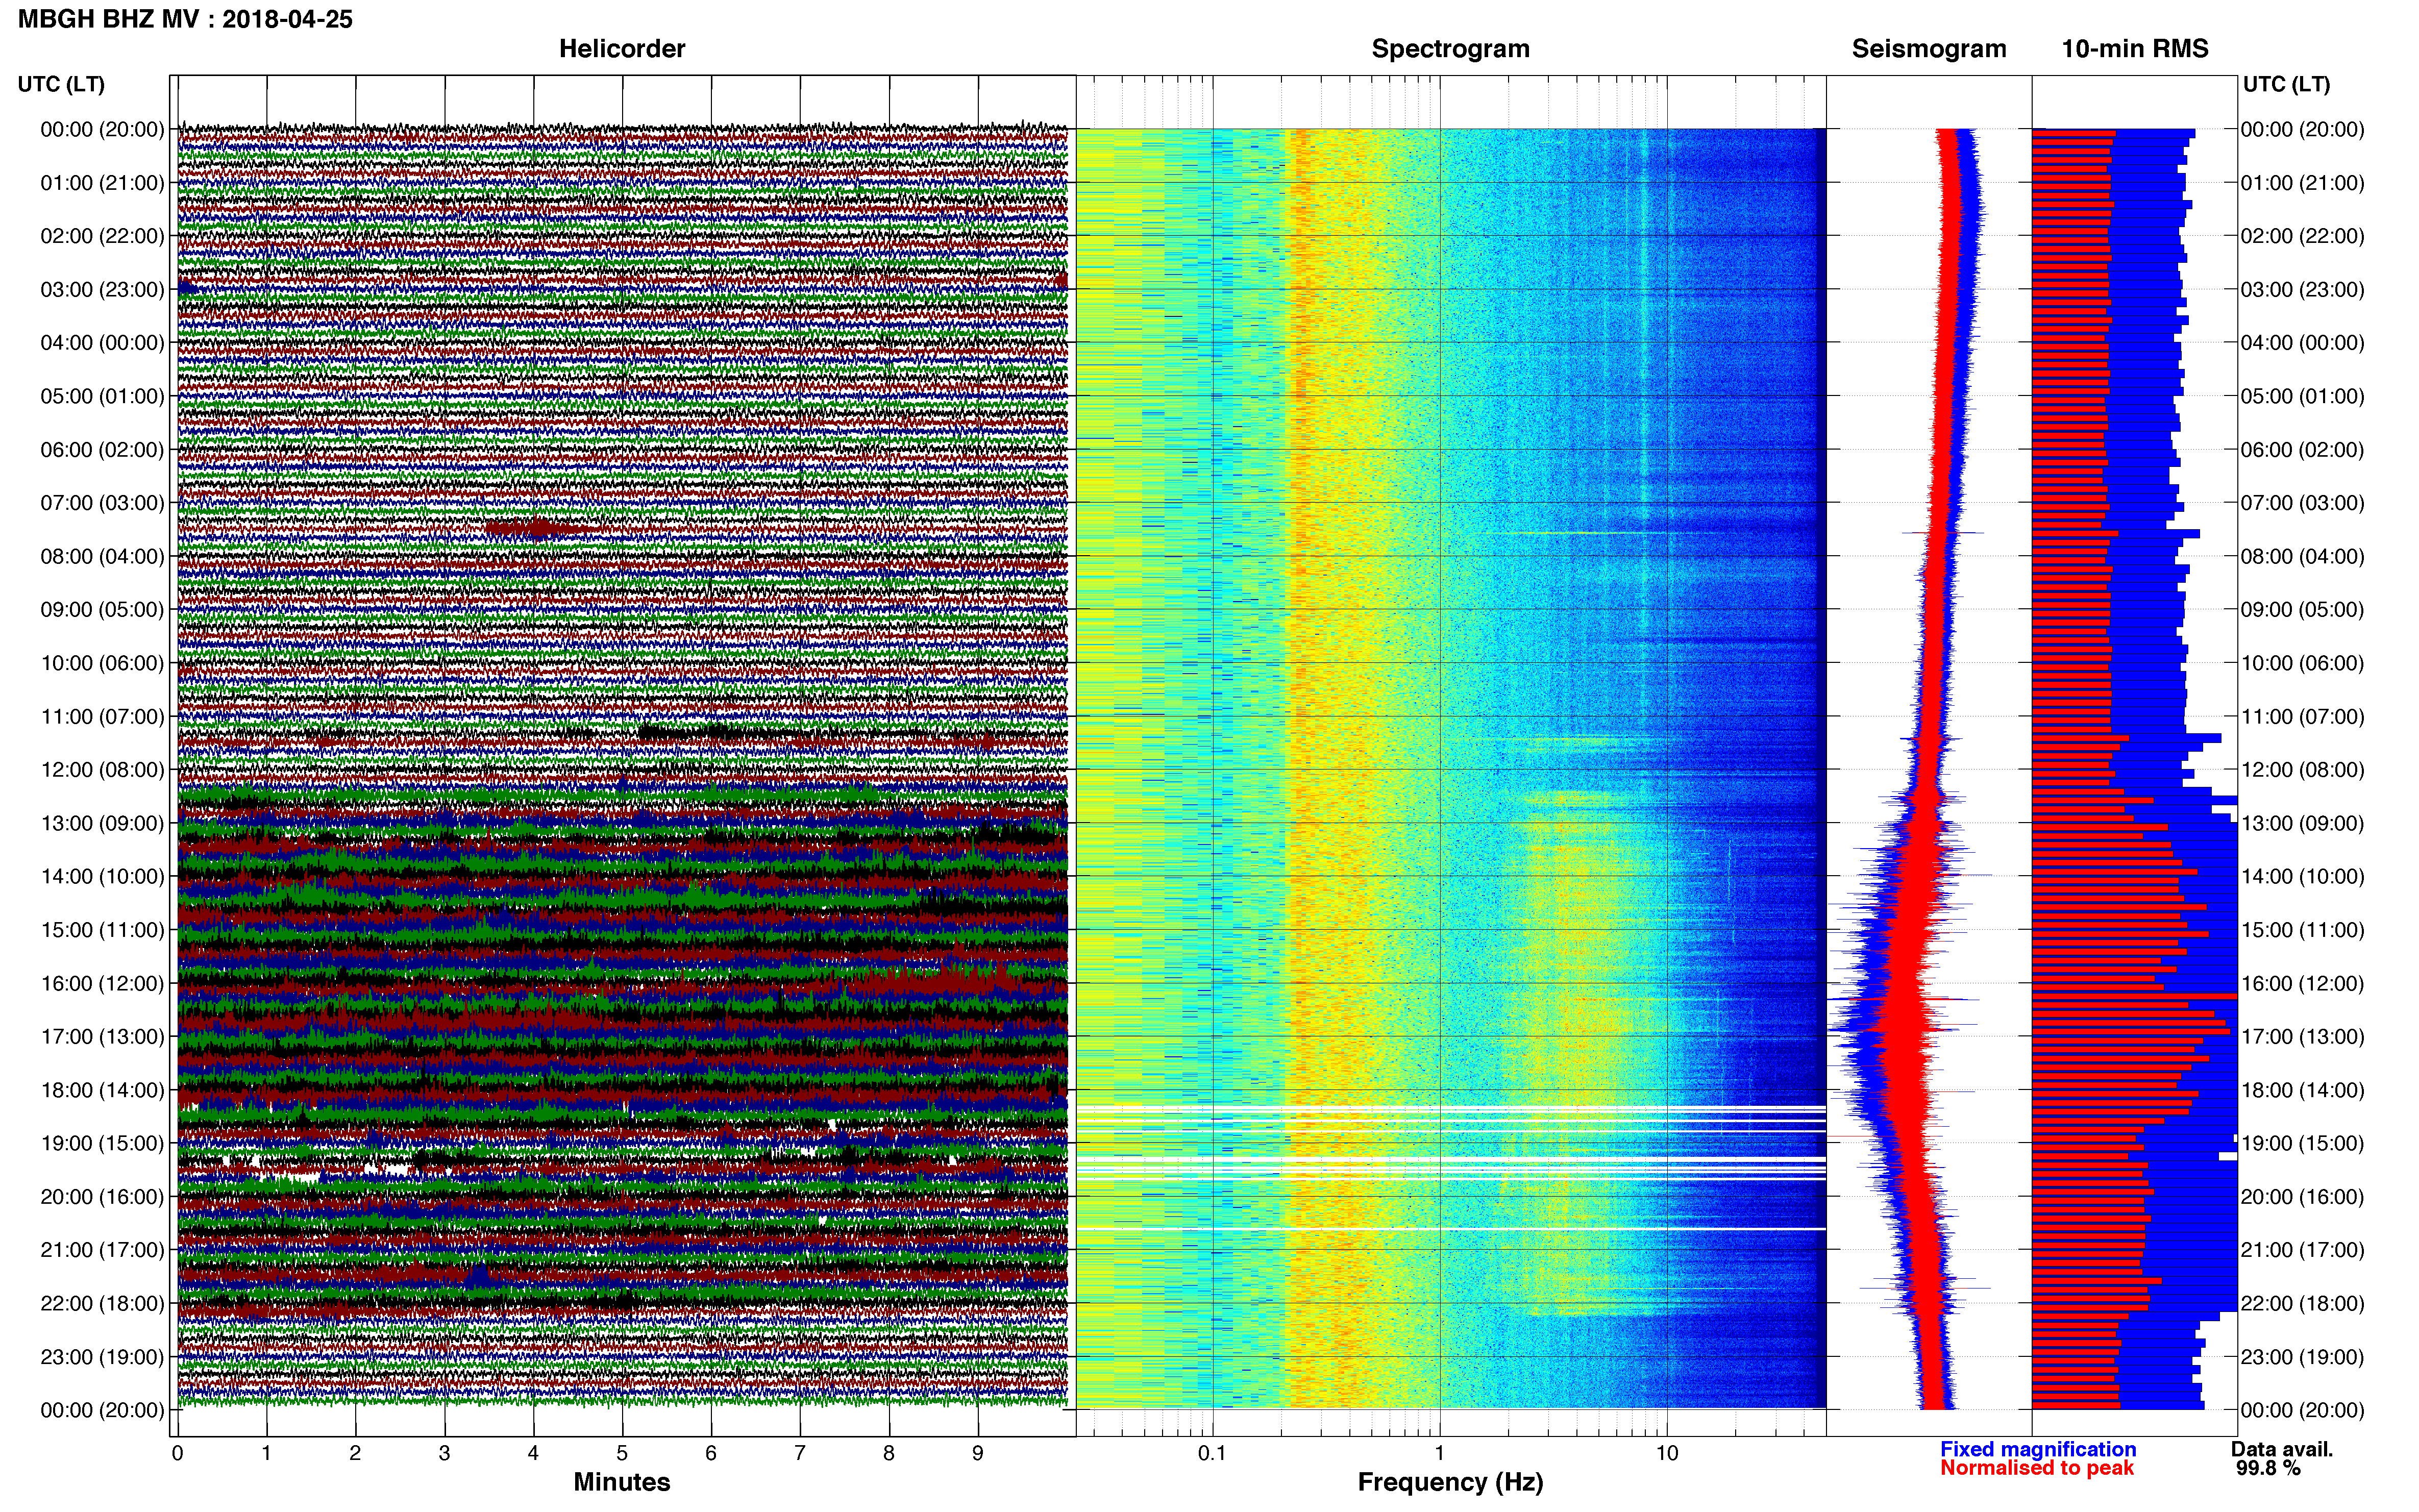The image size is (2419, 1512).
Task: Click the '0' tick on the minutes axis
Action: click(177, 1453)
